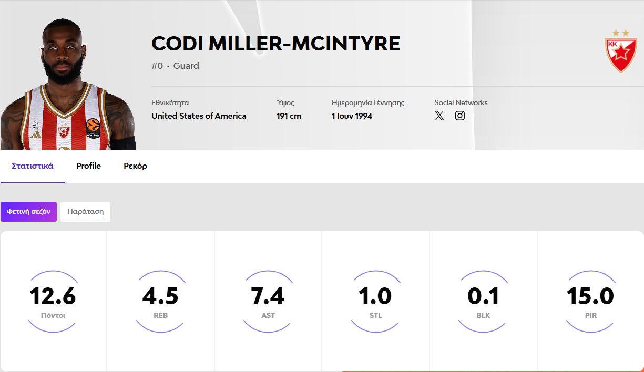Screen dimensions: 644x372
Task: Open the X (Twitter) social icon
Action: [439, 116]
